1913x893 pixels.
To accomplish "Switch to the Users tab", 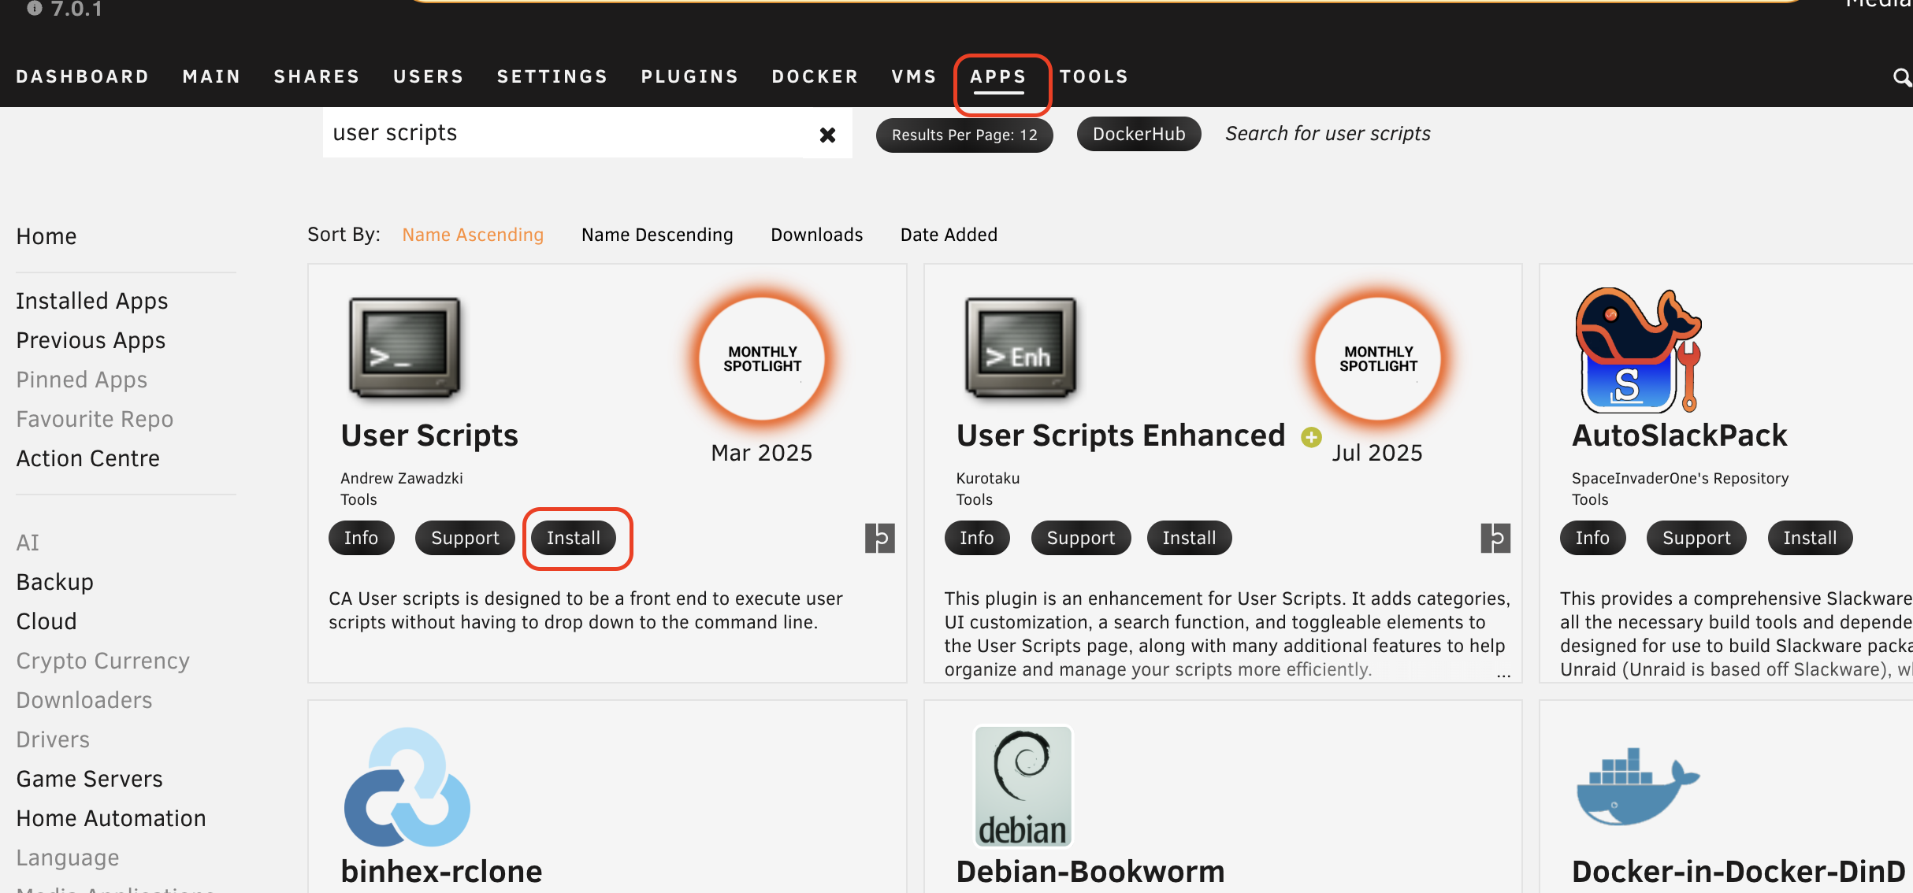I will (x=429, y=76).
